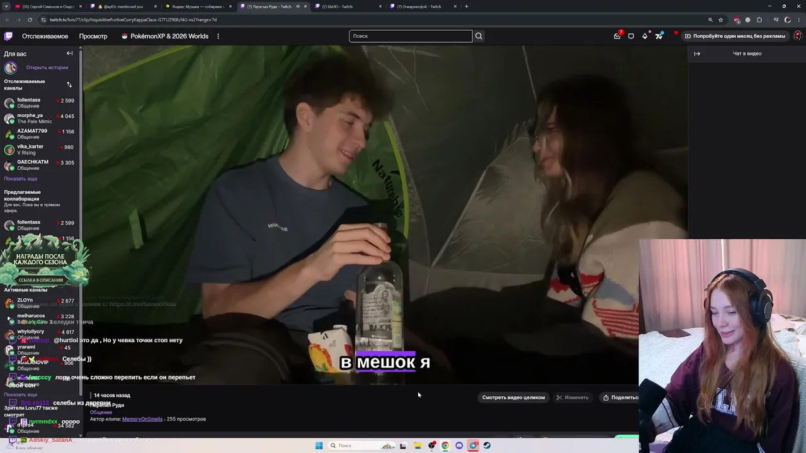Image resolution: width=806 pixels, height=453 pixels.
Task: Open OBS Studio from taskbar
Action: click(431, 445)
